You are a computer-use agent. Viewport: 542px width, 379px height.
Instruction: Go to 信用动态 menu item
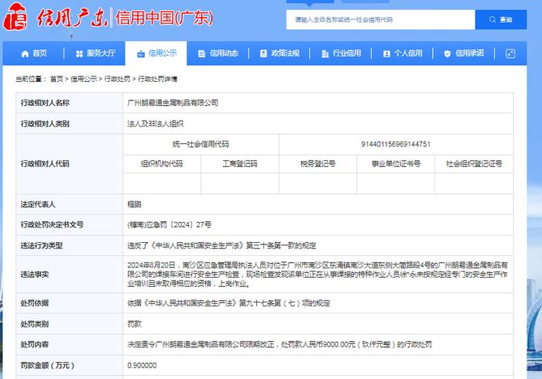(x=218, y=53)
